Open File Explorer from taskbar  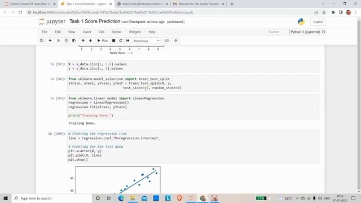pos(133,198)
